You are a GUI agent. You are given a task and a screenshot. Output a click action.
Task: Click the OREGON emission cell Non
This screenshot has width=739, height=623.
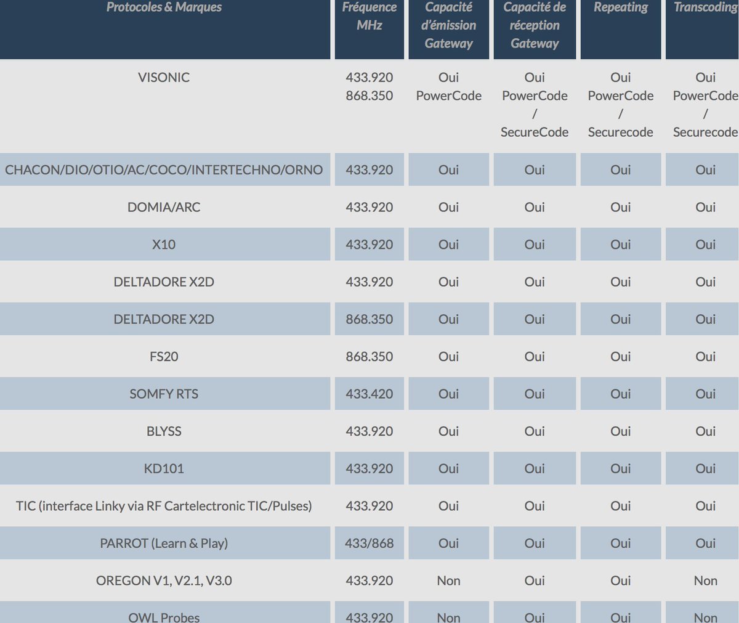click(x=449, y=580)
